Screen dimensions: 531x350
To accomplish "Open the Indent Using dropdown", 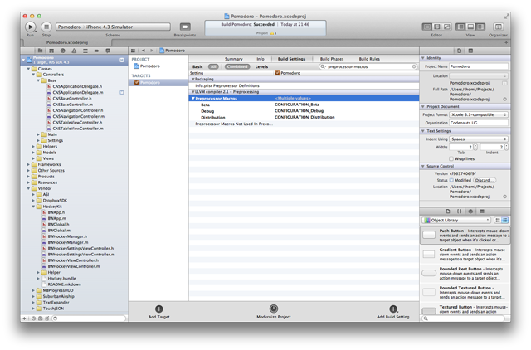I will click(x=479, y=139).
